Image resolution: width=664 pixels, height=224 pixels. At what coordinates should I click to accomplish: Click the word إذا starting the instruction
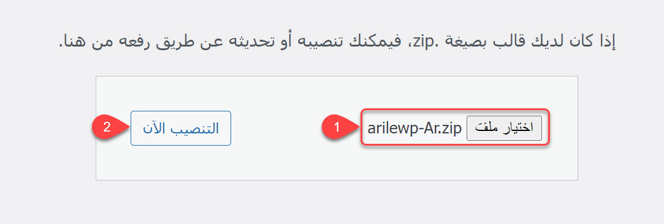[606, 42]
